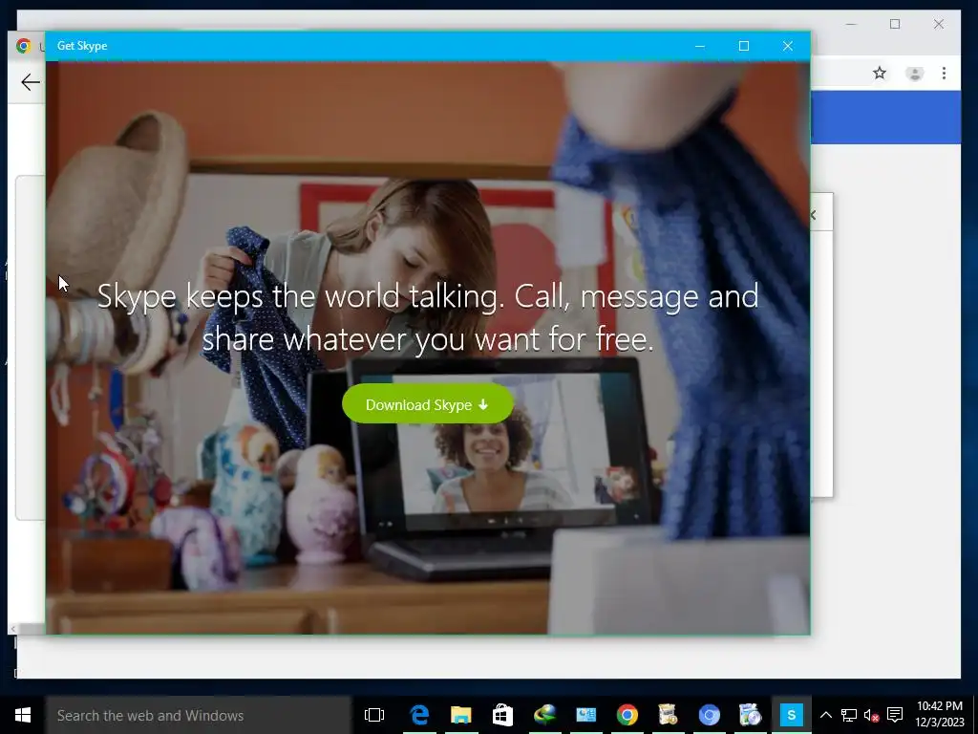Viewport: 978px width, 734px height.
Task: Click the Get Skype title text
Action: coord(82,46)
